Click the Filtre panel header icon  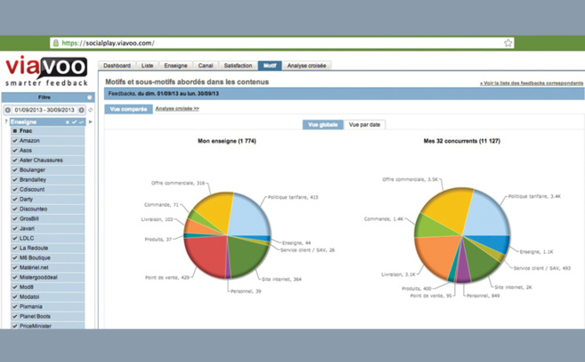point(89,98)
